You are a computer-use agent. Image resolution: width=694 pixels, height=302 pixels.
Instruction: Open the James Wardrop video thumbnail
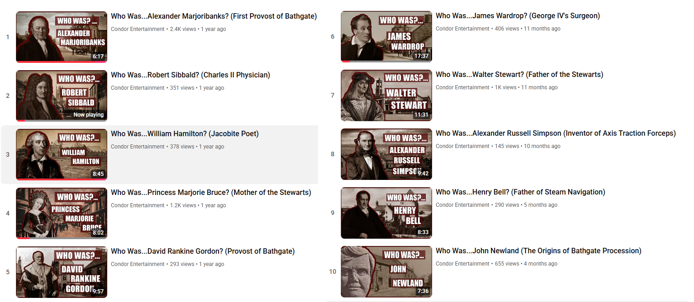[x=386, y=36]
